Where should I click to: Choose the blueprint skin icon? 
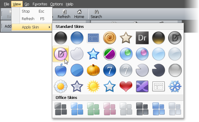93,38
